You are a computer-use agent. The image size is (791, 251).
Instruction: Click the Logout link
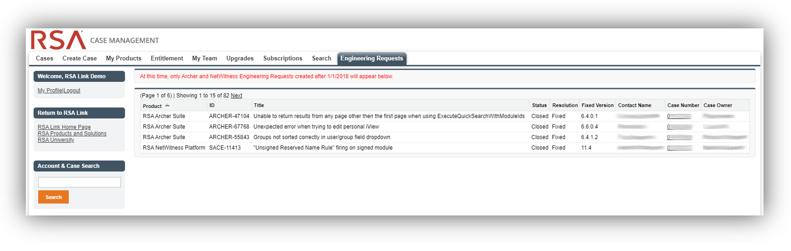click(72, 91)
